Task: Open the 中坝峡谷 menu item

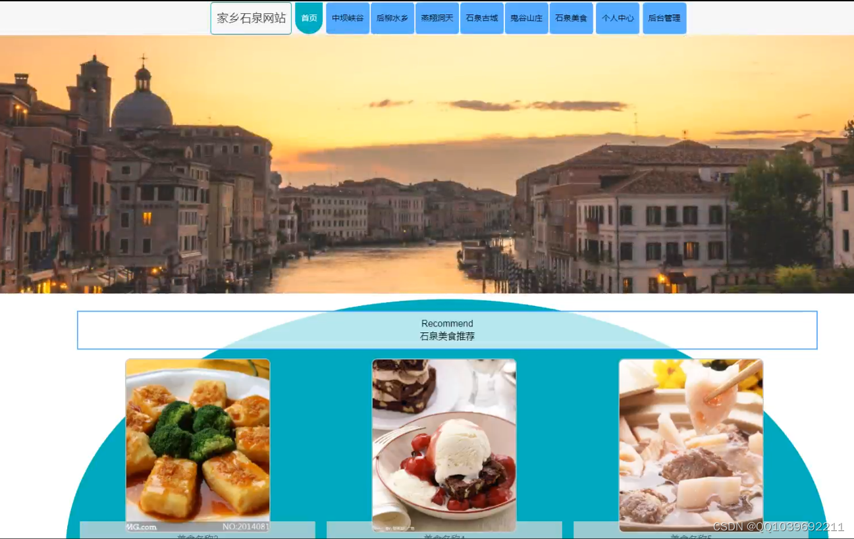Action: tap(348, 18)
